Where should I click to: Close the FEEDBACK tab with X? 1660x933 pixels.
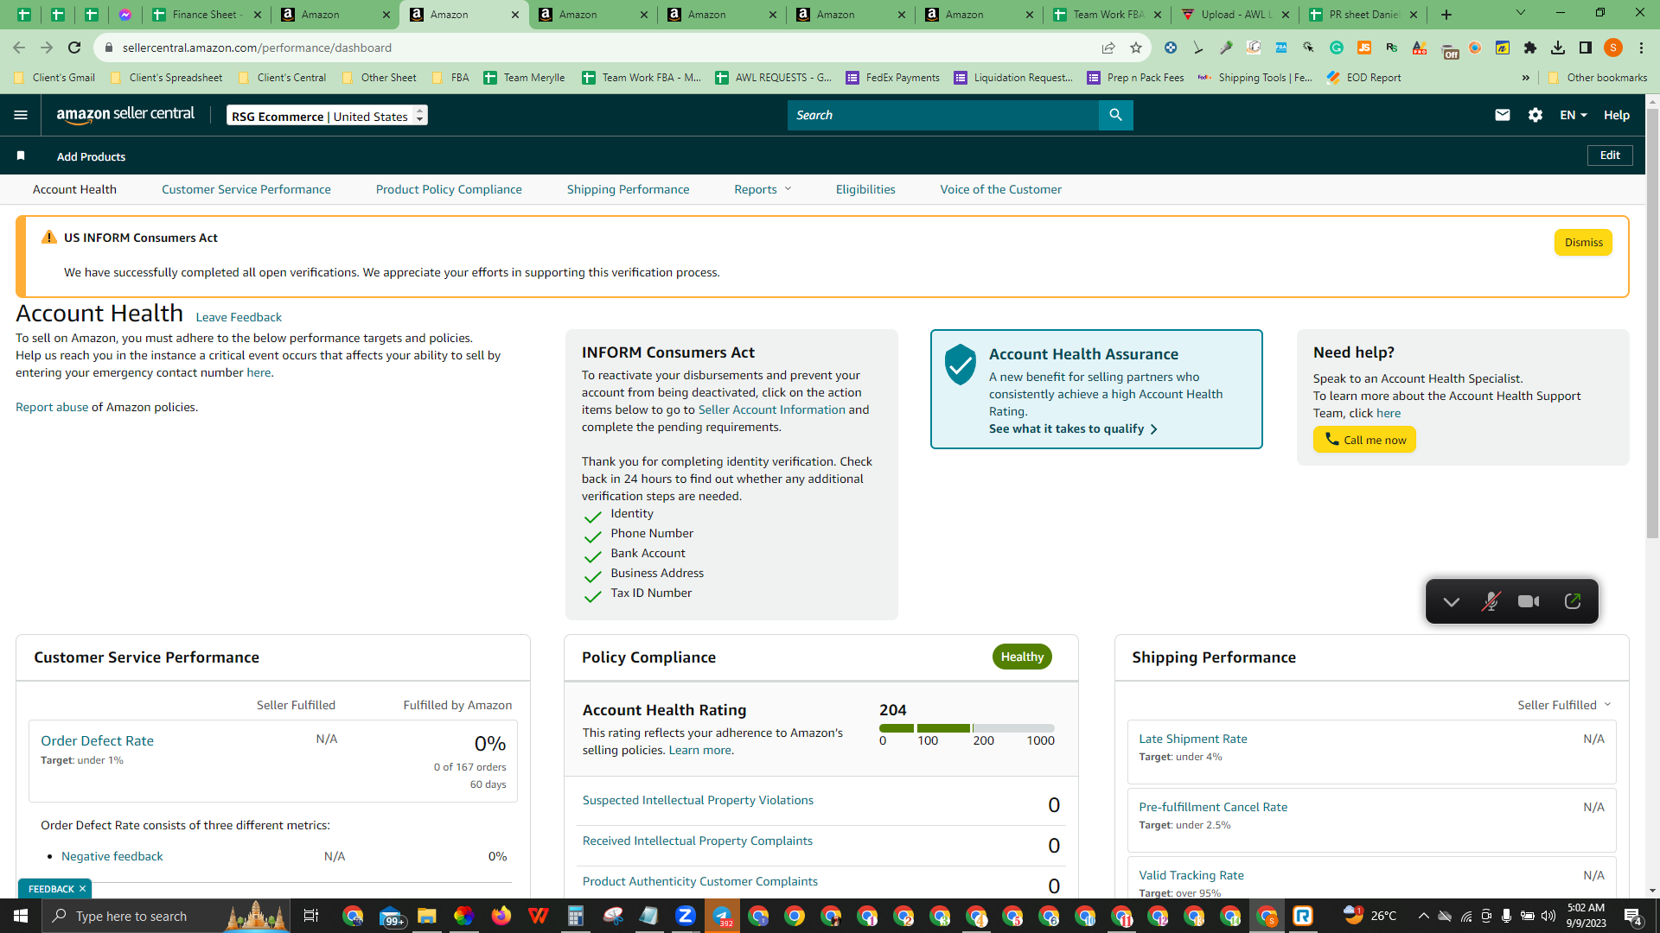coord(82,889)
